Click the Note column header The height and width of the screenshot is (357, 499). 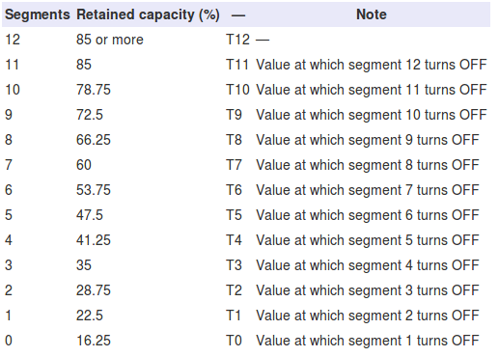pyautogui.click(x=372, y=14)
